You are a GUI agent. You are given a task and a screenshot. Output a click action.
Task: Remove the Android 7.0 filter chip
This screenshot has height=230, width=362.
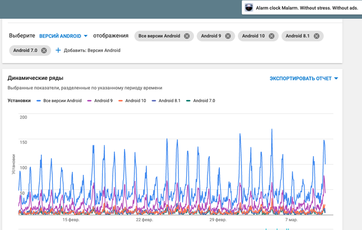click(x=44, y=51)
